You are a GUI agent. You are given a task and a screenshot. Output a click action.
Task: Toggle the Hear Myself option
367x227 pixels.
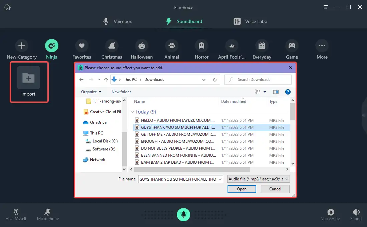(16, 215)
